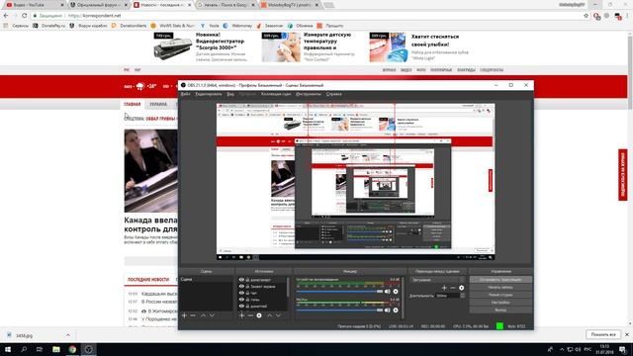This screenshot has width=633, height=356.
Task: Open gear settings for the desktop audio device channel
Action: coord(396,292)
